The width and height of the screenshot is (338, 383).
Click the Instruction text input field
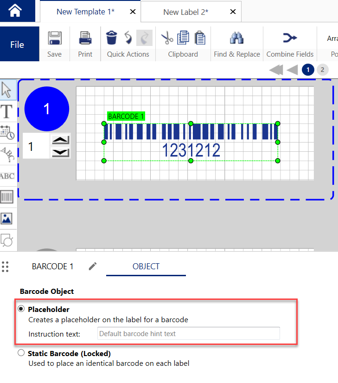[189, 333]
